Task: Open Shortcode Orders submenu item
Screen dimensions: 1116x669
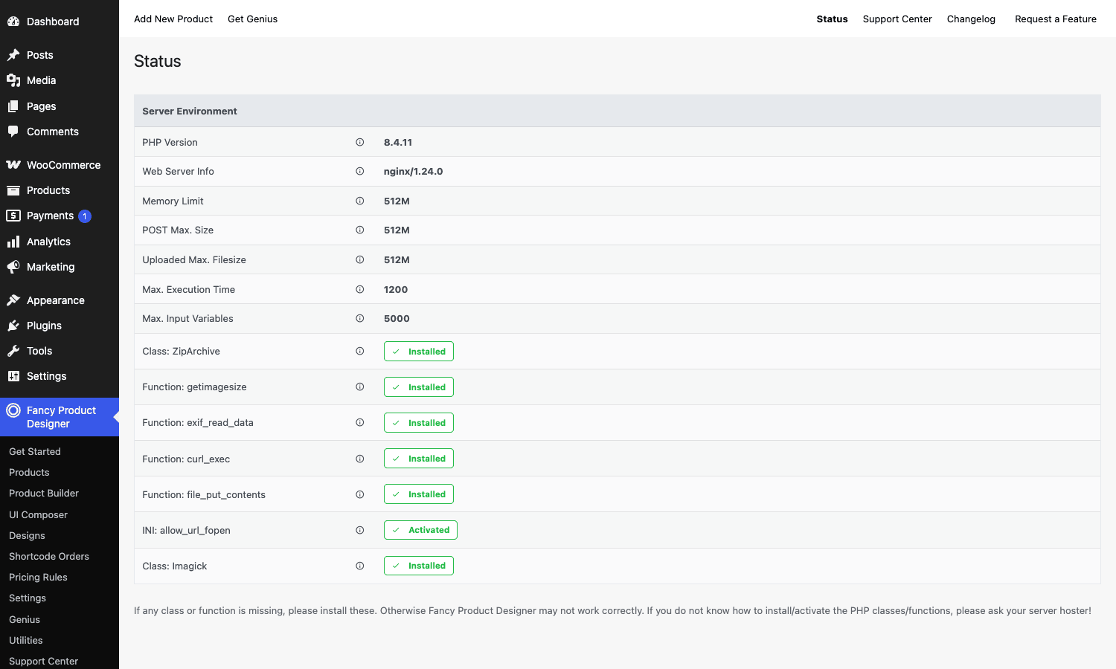Action: (49, 556)
